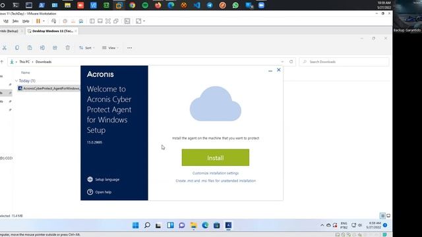The height and width of the screenshot is (237, 422).
Task: Click the Paste icon in Explorer toolbar
Action: coord(30,48)
